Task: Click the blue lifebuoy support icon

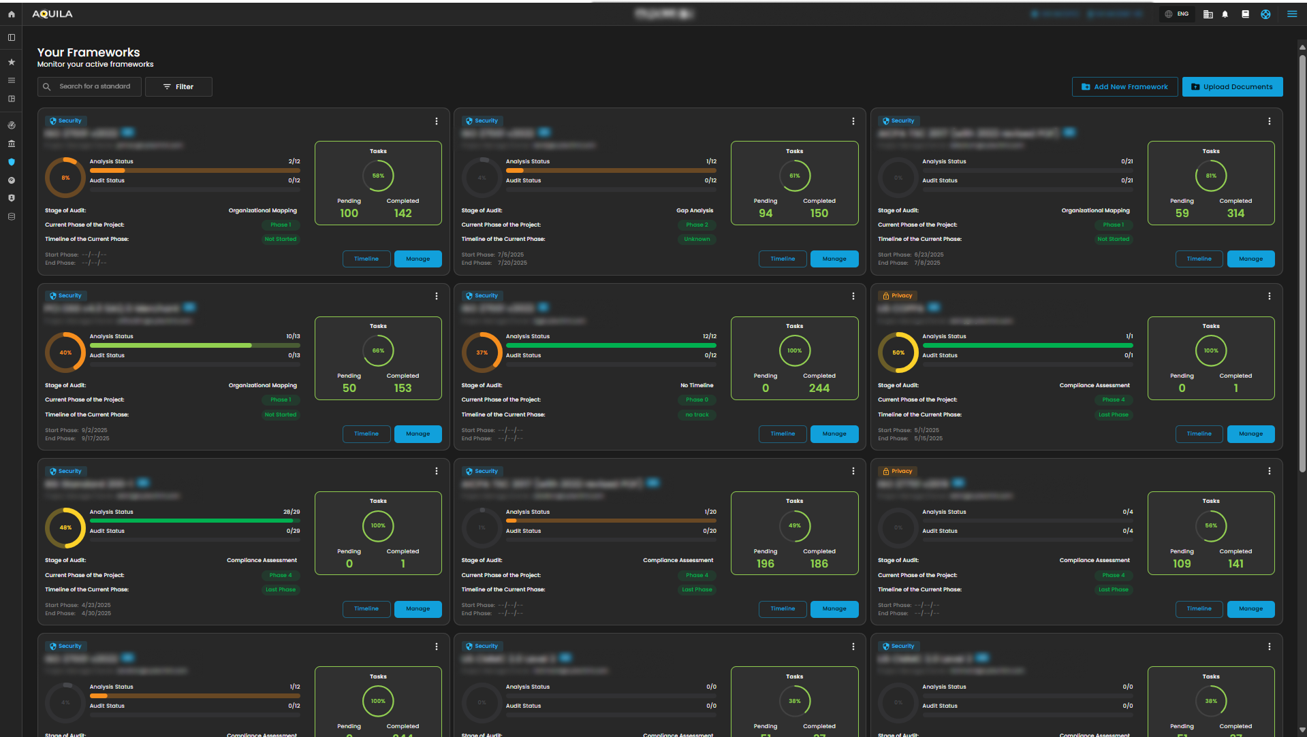Action: (x=1265, y=14)
